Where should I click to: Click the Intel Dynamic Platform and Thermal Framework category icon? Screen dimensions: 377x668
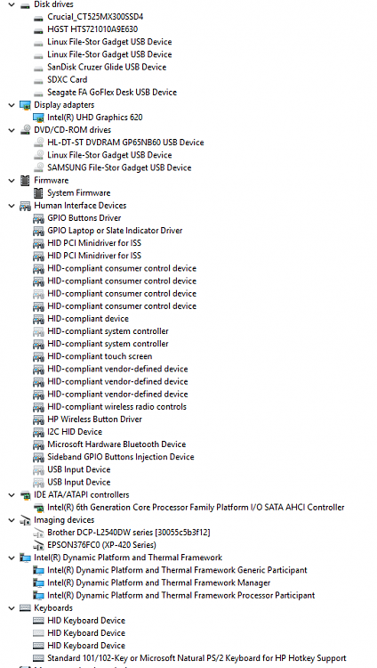coord(25,558)
